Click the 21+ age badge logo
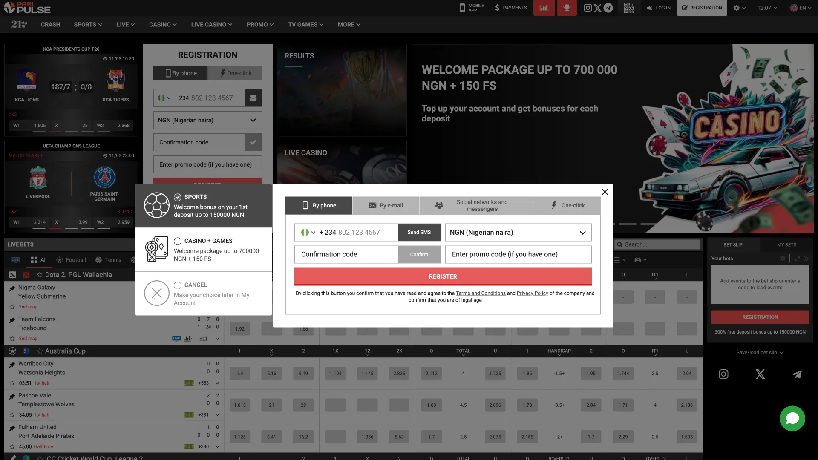 (19, 24)
